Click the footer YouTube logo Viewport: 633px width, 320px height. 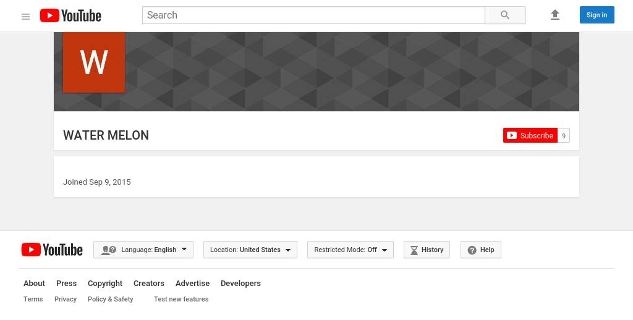point(52,250)
